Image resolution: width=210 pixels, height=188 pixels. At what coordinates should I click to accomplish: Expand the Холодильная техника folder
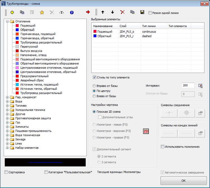pyautogui.click(x=7, y=110)
